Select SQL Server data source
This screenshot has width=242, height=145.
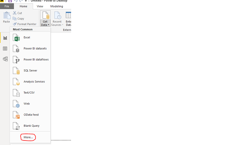click(x=30, y=71)
